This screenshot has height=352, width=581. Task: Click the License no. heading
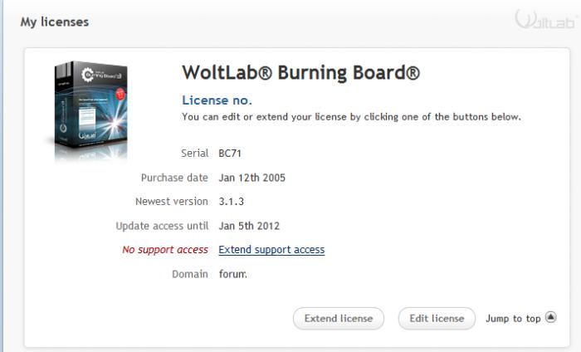pyautogui.click(x=217, y=100)
